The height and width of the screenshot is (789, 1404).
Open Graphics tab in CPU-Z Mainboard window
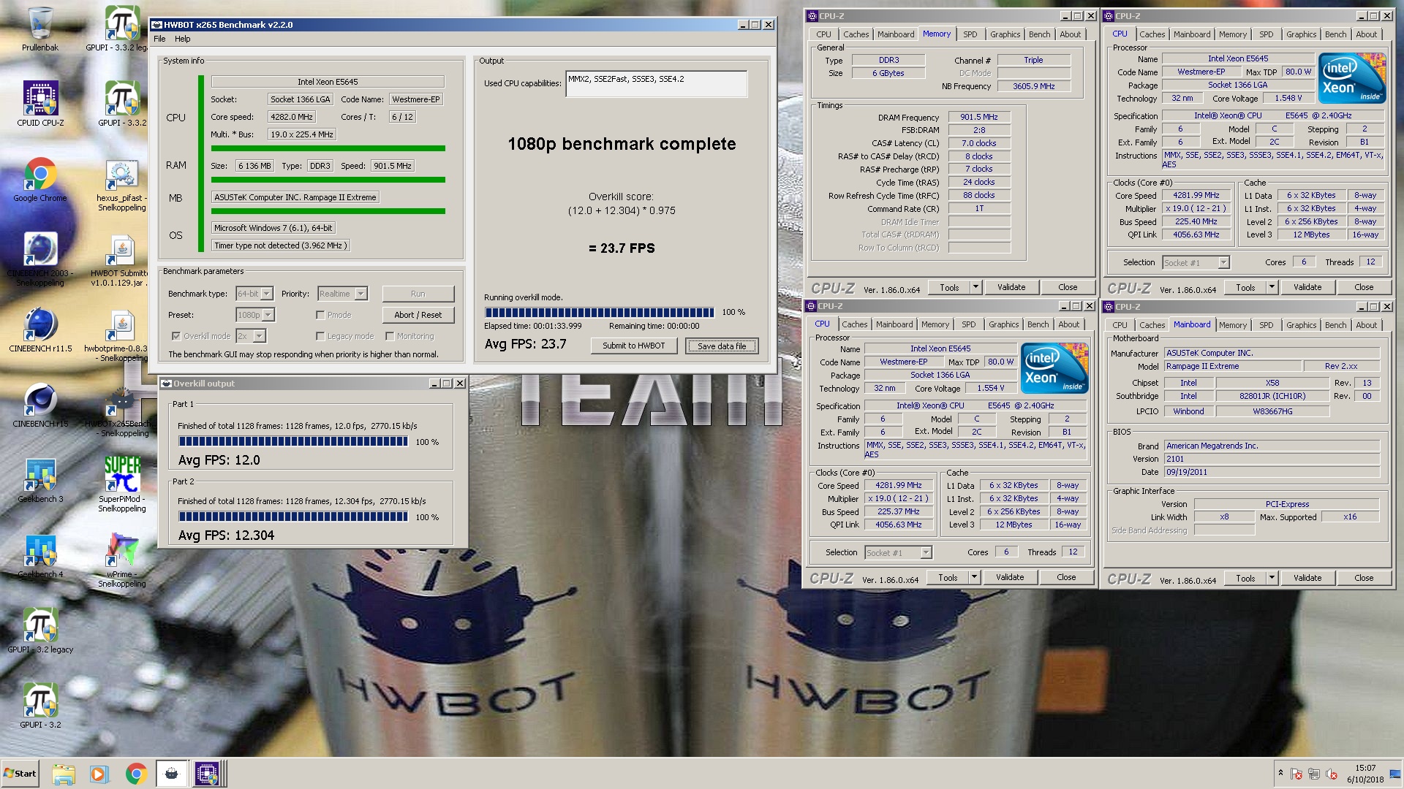(x=1301, y=325)
